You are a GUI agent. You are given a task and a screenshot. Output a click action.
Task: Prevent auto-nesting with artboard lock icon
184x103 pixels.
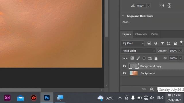point(150,58)
